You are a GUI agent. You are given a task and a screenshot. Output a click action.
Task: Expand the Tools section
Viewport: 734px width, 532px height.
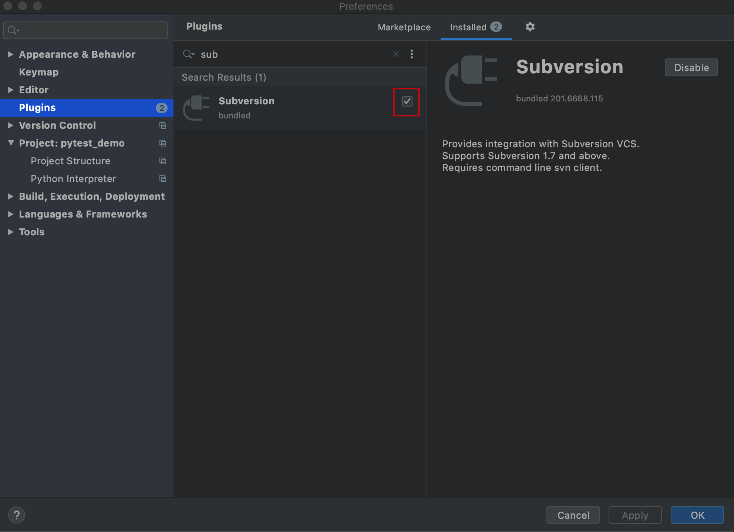coord(10,232)
